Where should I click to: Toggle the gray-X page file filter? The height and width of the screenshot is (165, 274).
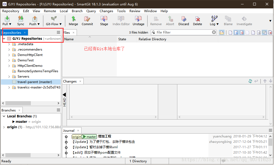coord(259,32)
